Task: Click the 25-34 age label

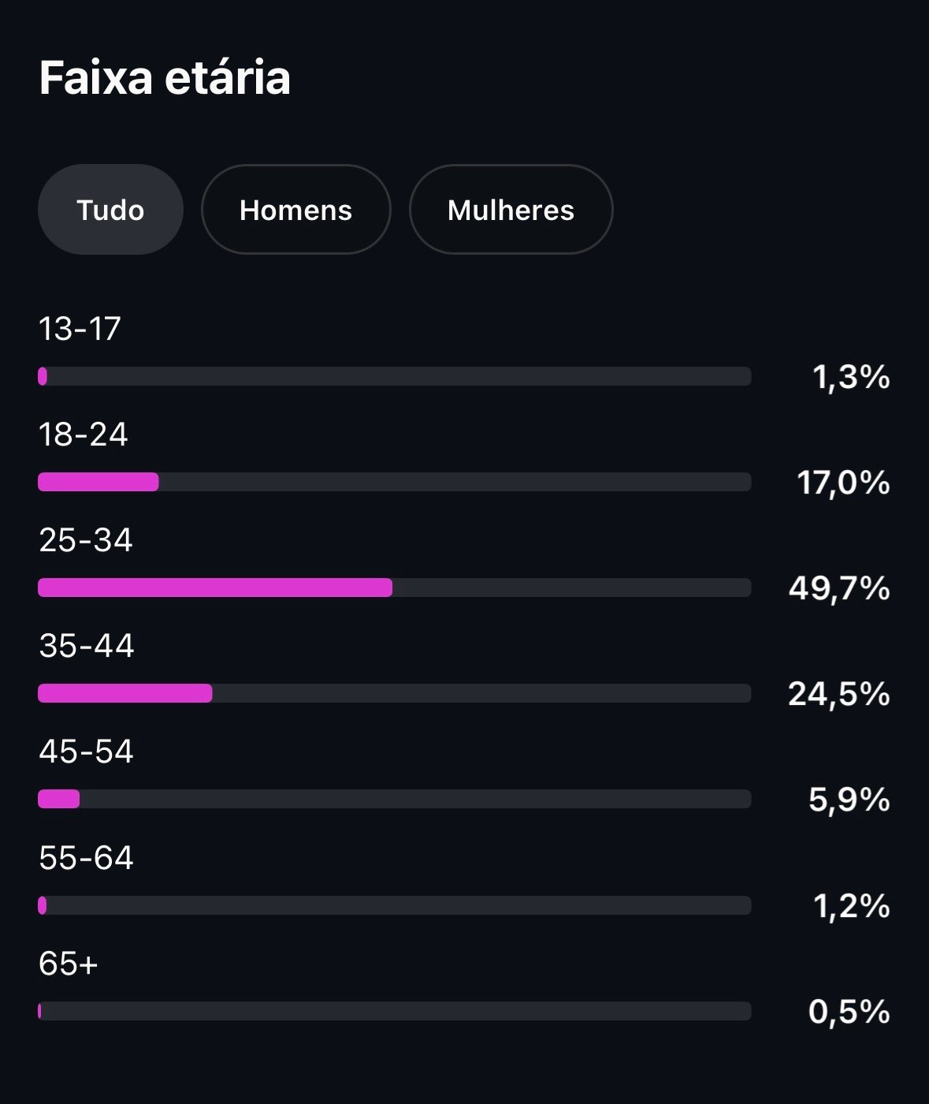Action: (86, 540)
